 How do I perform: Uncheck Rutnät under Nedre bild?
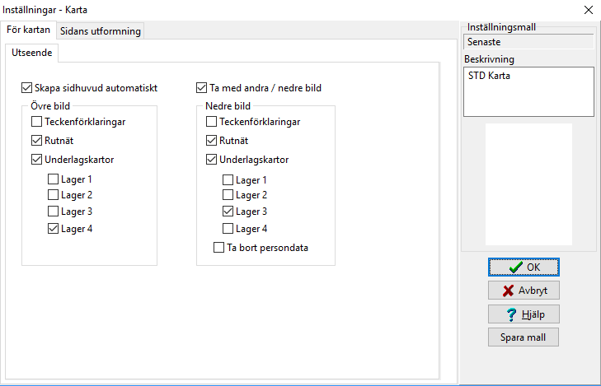point(211,141)
